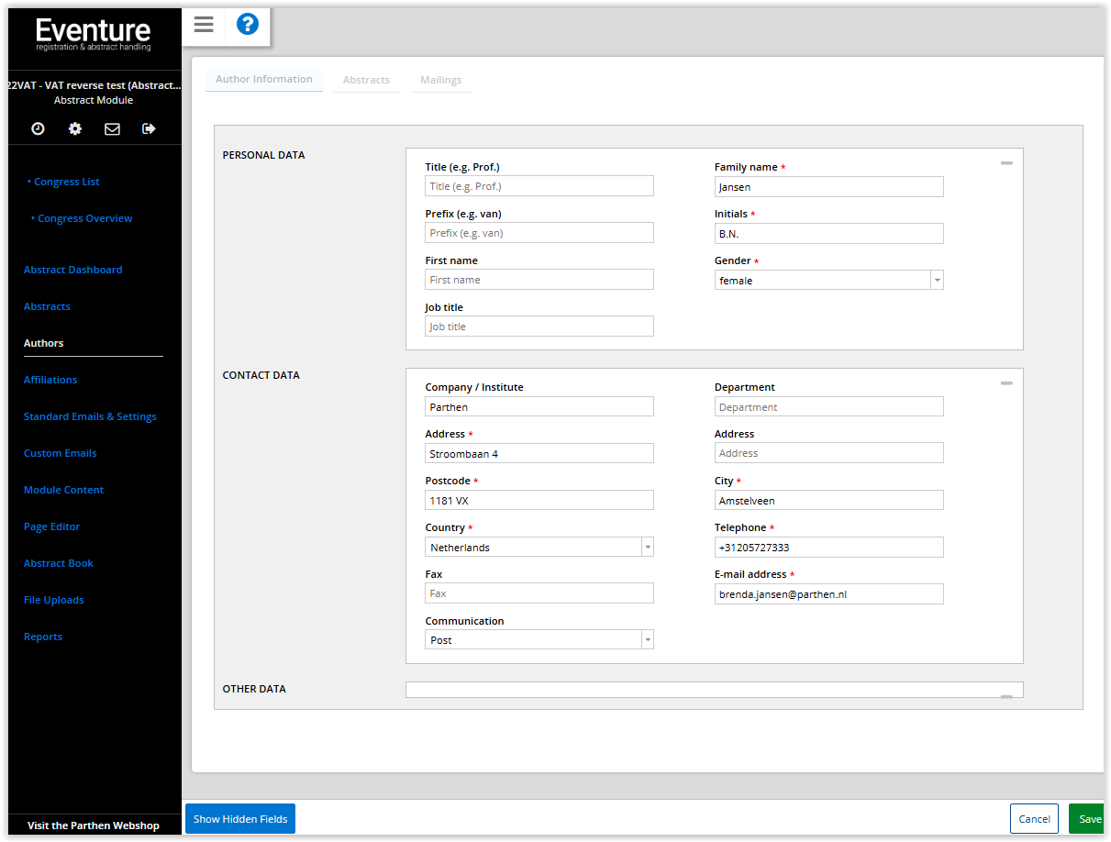Switch to the Abstracts tab
This screenshot has width=1111, height=842.
tap(366, 81)
